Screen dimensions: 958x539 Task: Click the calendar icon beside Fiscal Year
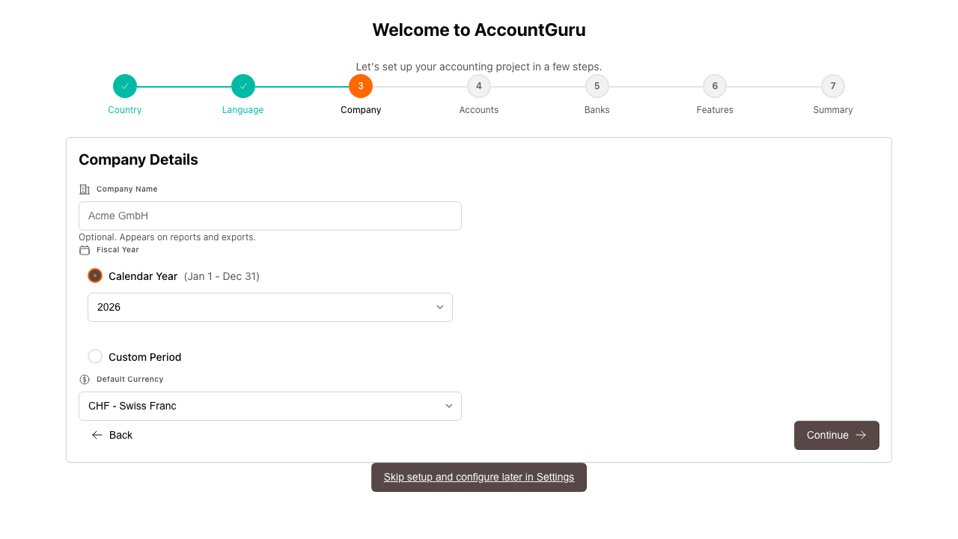pos(85,250)
